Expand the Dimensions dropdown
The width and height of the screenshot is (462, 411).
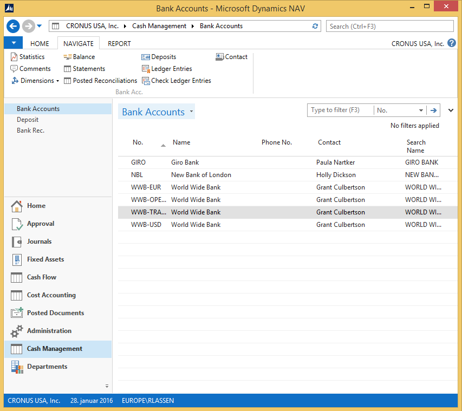[57, 81]
